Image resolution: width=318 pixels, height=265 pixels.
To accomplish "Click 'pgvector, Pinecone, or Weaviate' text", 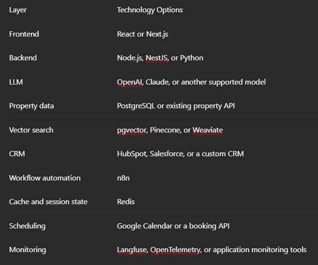I will [170, 130].
